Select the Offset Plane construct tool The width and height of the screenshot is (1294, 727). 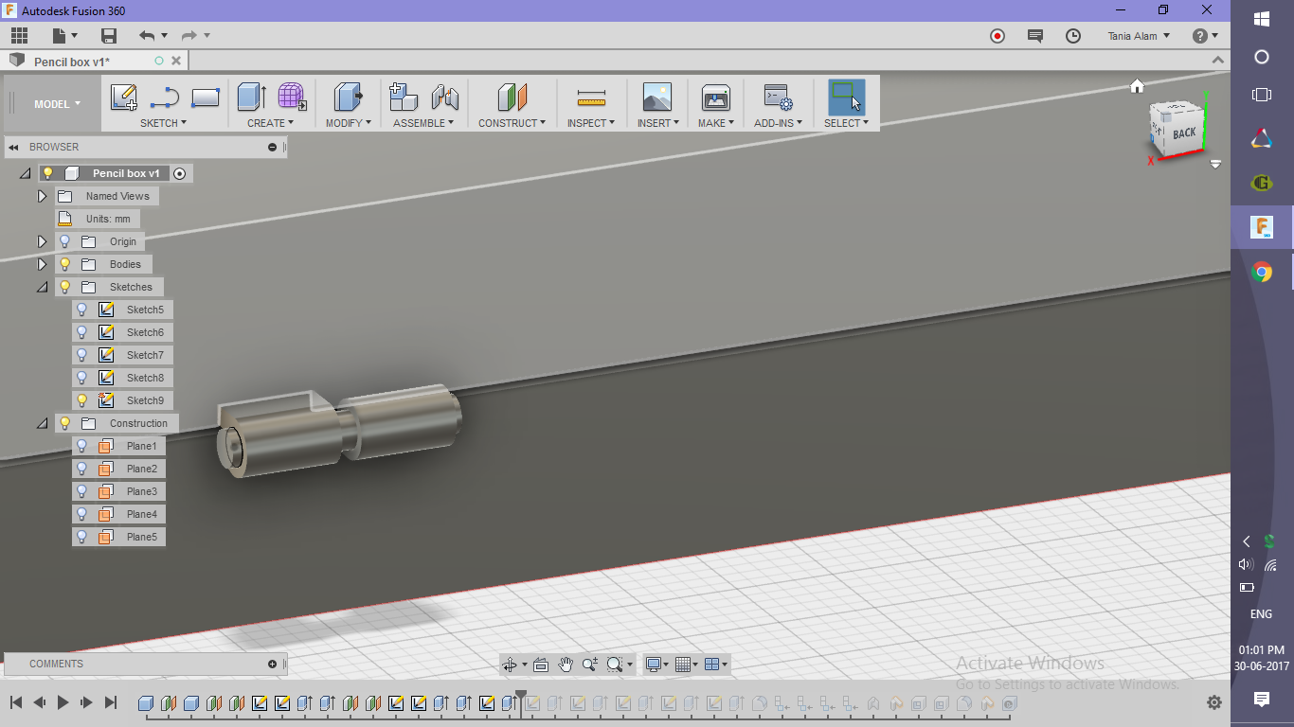pos(512,98)
